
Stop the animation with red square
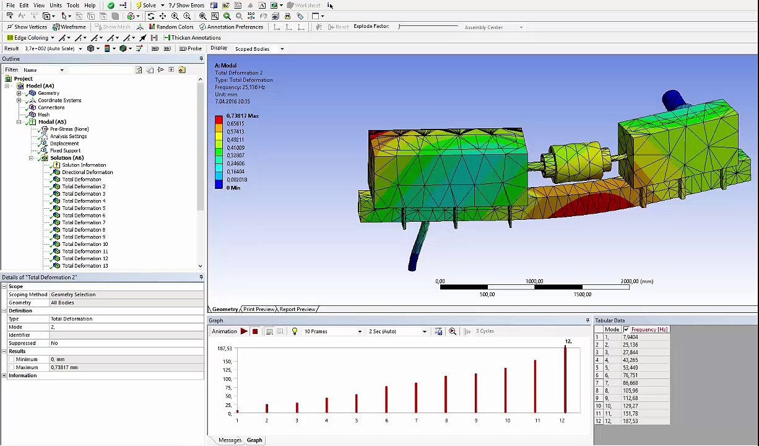(255, 331)
